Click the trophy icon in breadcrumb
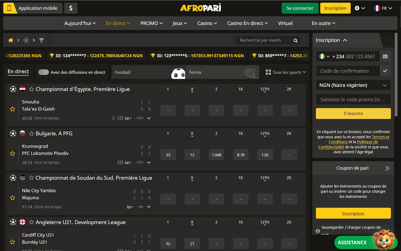Image resolution: width=401 pixels, height=251 pixels. pyautogui.click(x=41, y=40)
